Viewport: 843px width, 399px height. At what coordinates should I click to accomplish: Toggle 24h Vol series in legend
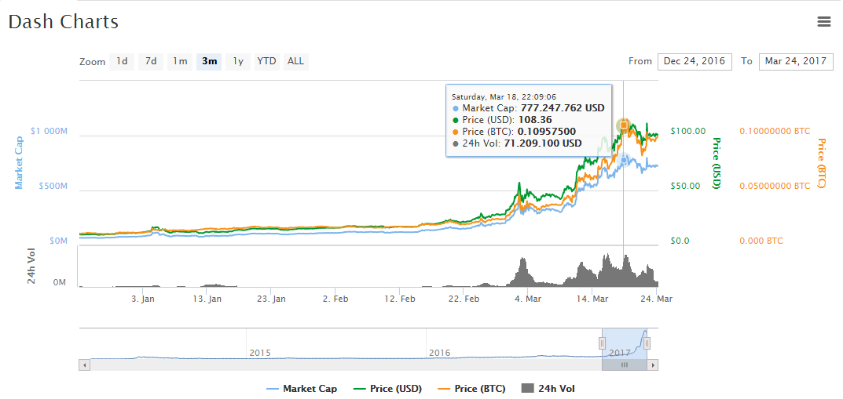click(548, 389)
